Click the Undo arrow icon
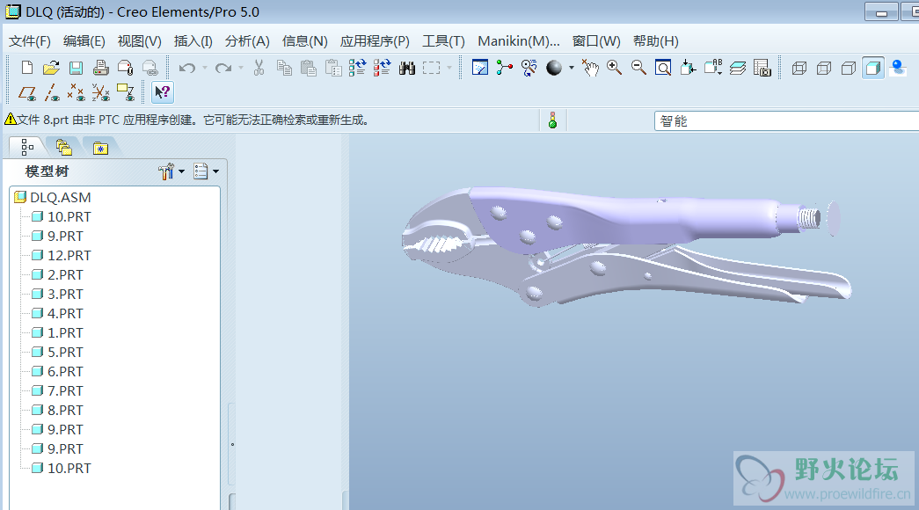The width and height of the screenshot is (919, 510). pyautogui.click(x=187, y=68)
